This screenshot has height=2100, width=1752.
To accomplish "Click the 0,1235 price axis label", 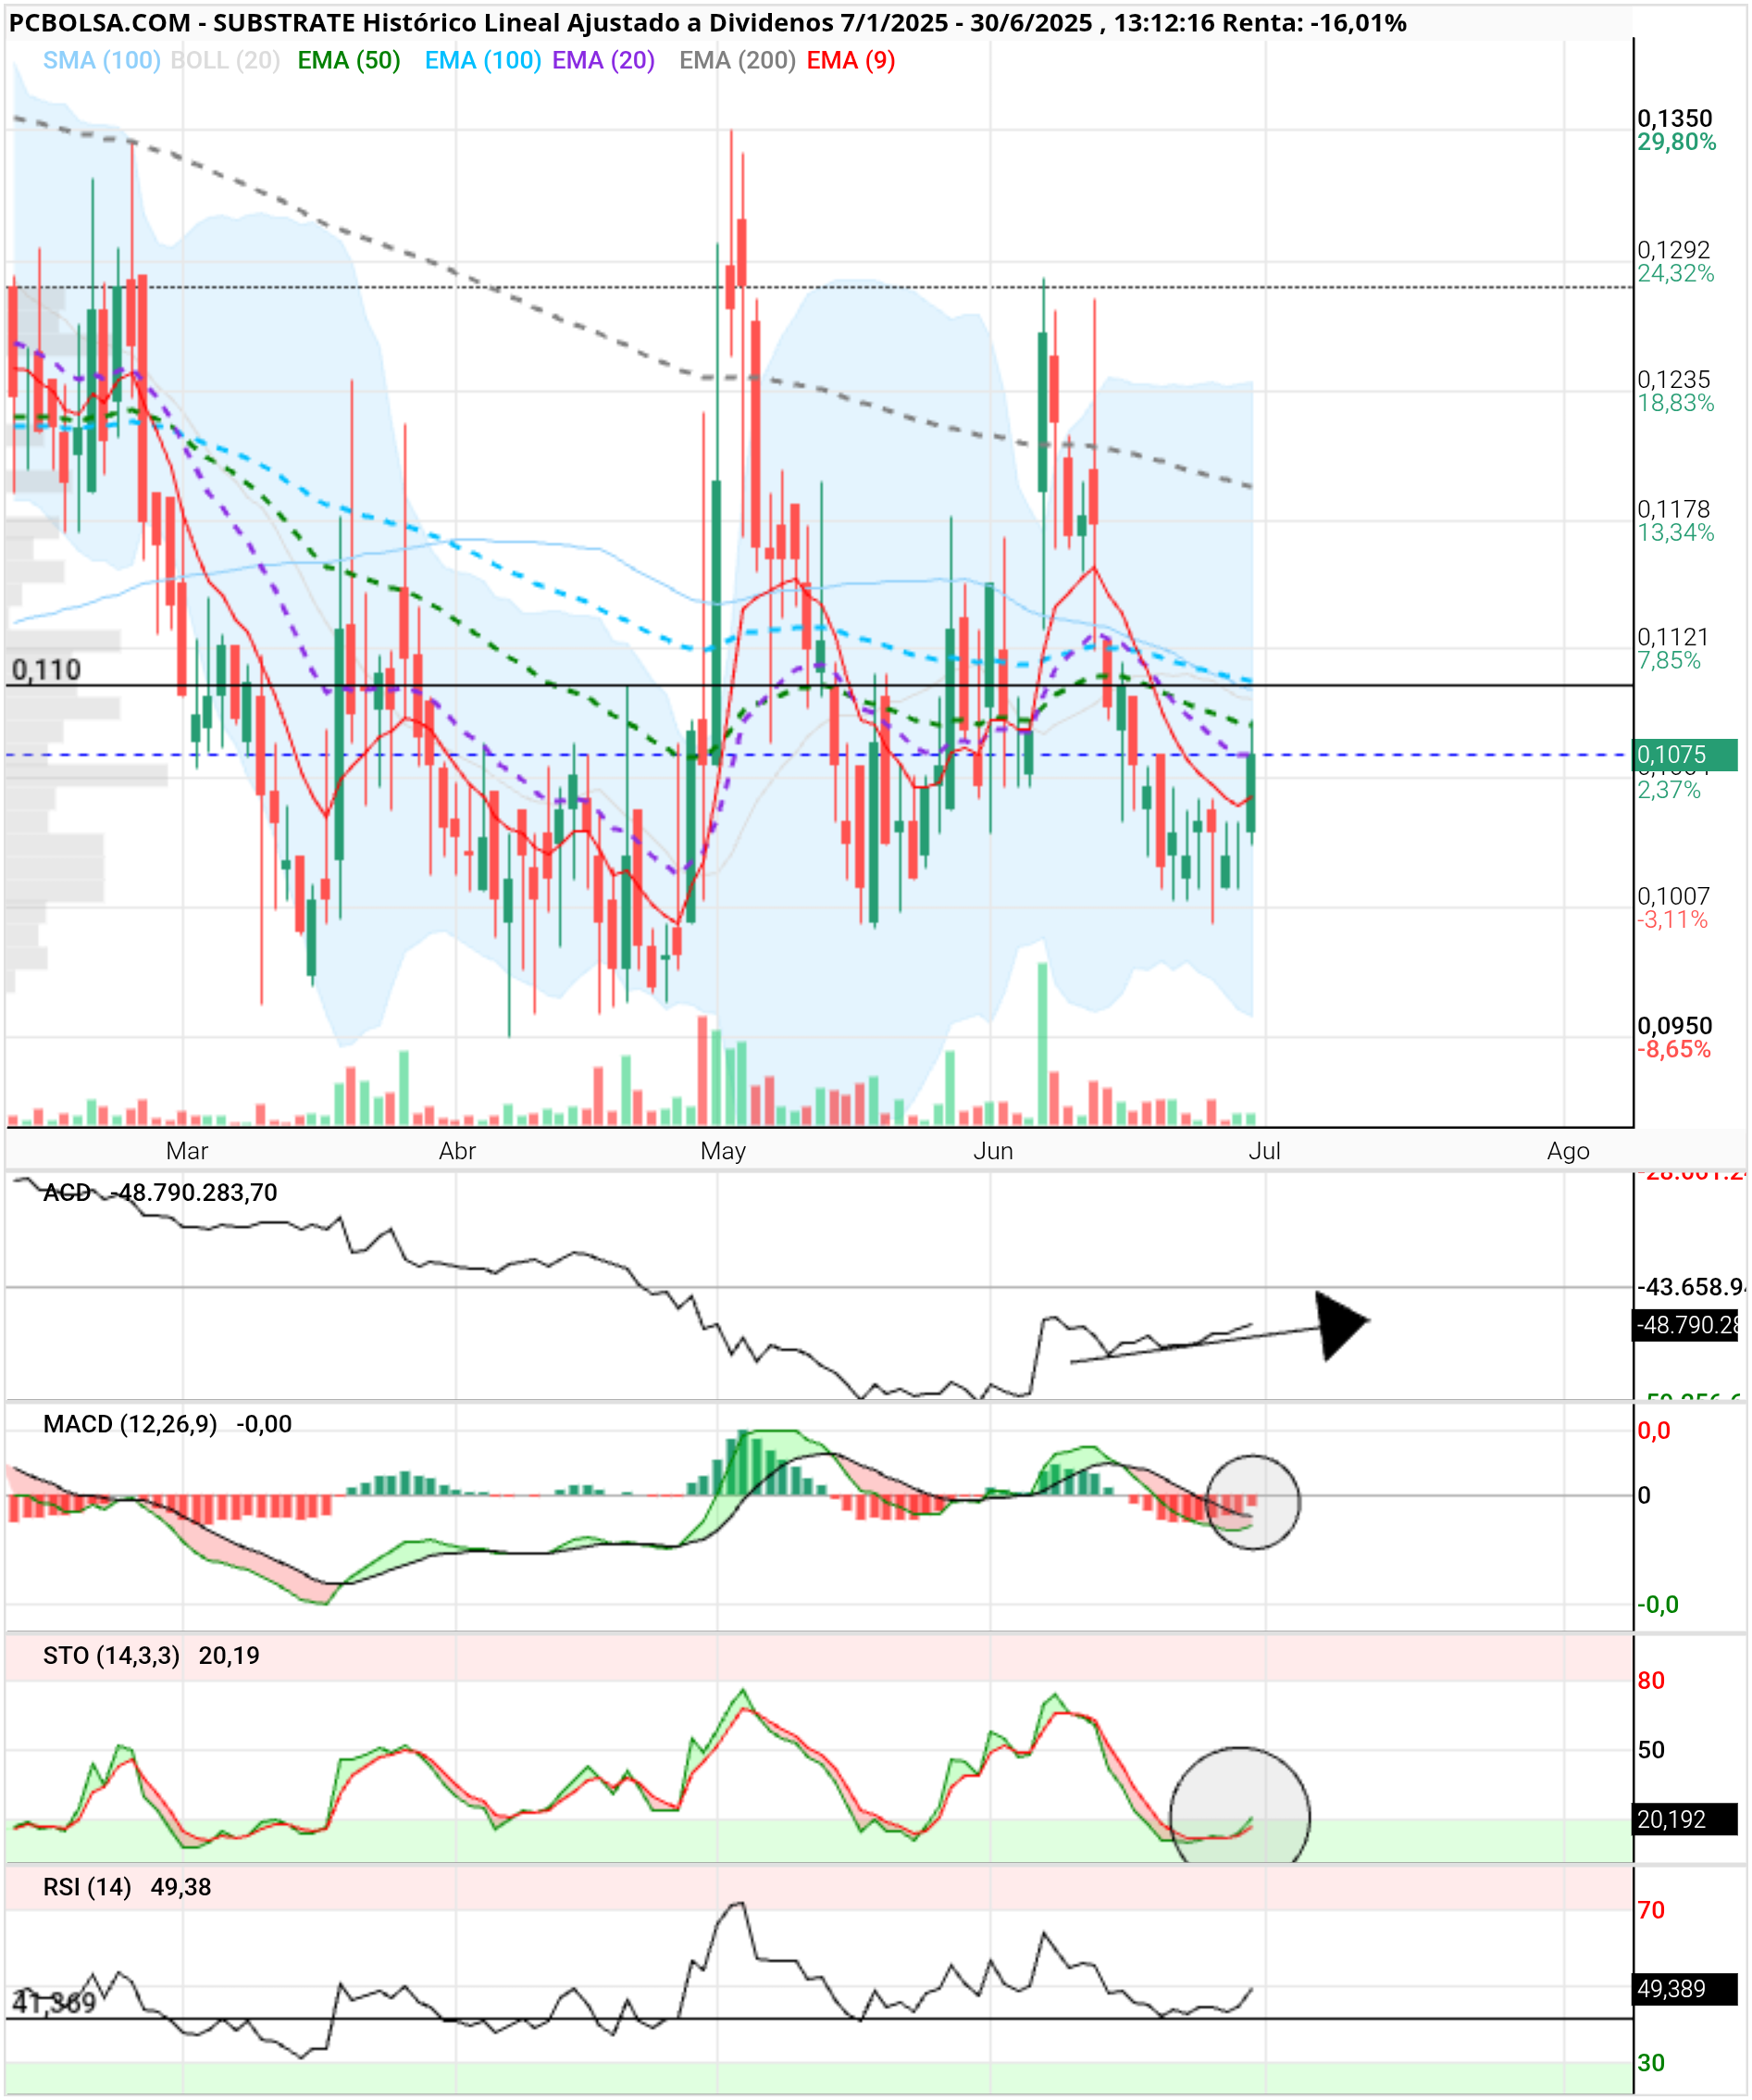I will tap(1674, 380).
